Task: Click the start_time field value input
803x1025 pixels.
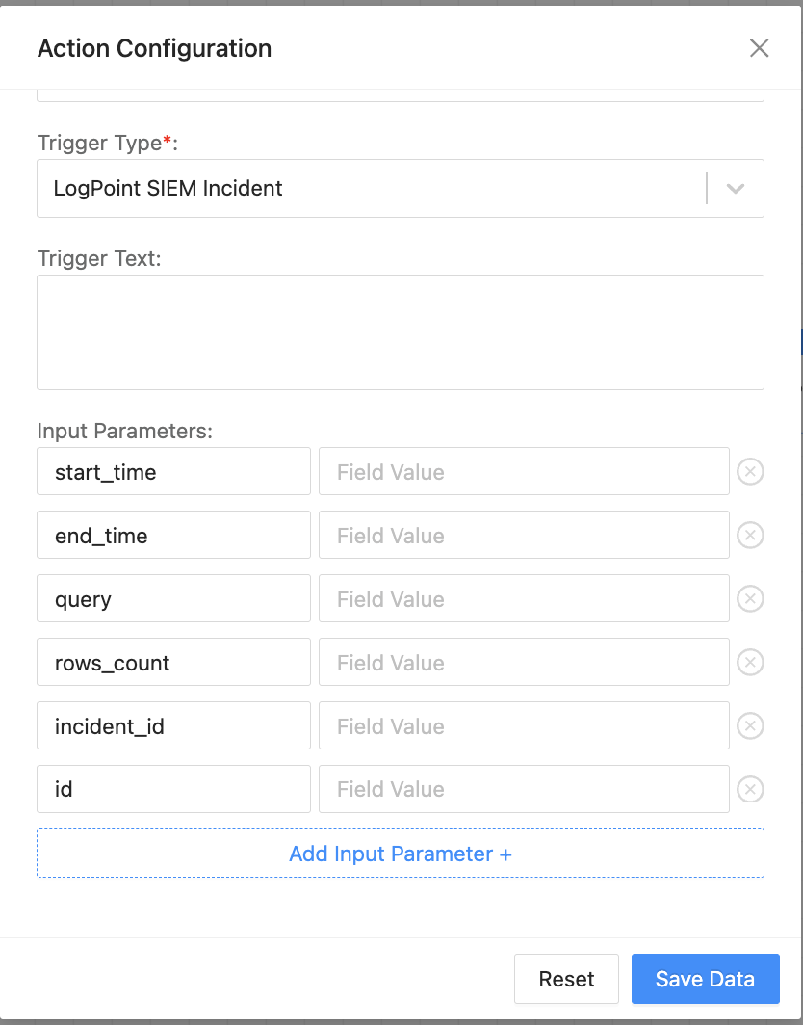Action: click(524, 472)
